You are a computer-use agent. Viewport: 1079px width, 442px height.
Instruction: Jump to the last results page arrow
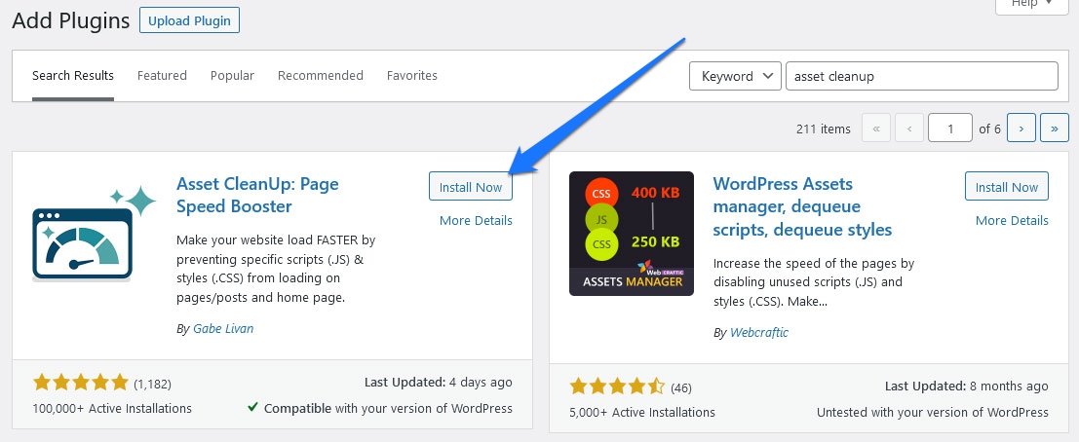[1055, 129]
